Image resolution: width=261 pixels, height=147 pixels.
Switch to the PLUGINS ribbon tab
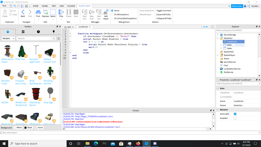pos(71,6)
